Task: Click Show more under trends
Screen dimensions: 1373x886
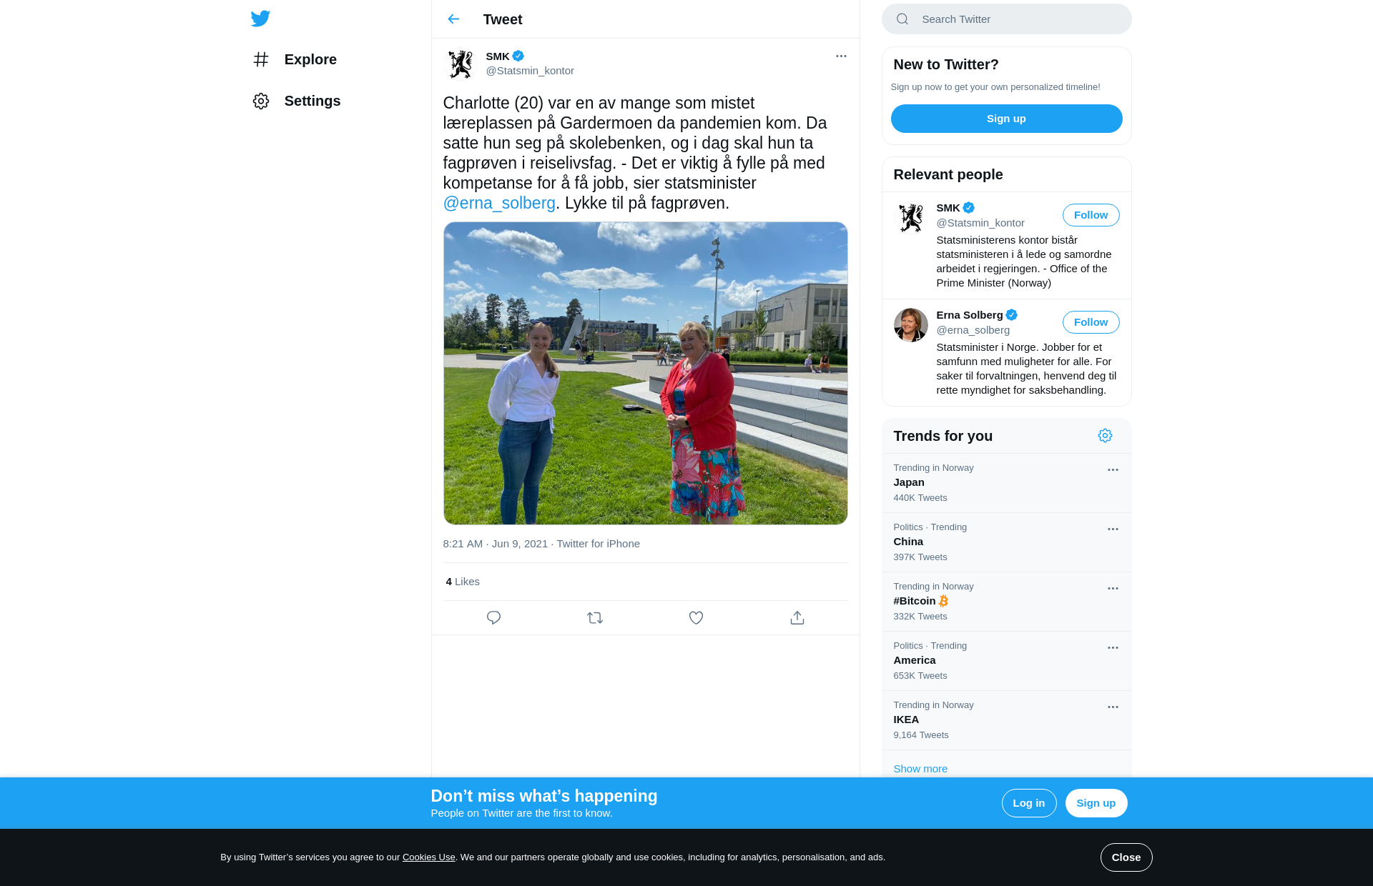Action: (920, 769)
